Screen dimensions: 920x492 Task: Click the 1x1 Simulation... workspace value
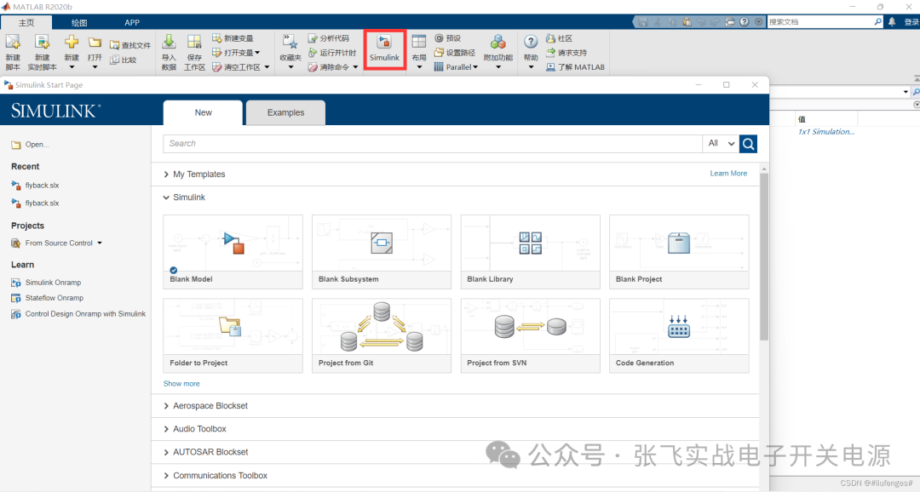[x=826, y=132]
